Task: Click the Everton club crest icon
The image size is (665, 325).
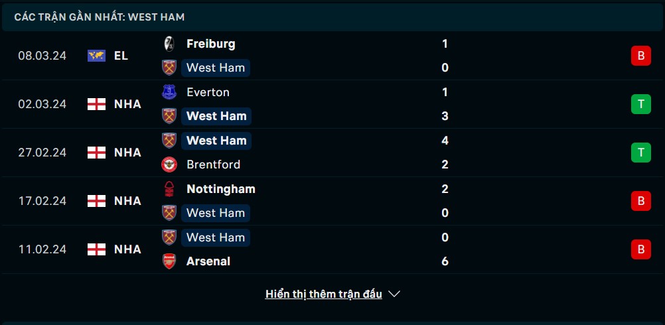Action: (x=169, y=92)
